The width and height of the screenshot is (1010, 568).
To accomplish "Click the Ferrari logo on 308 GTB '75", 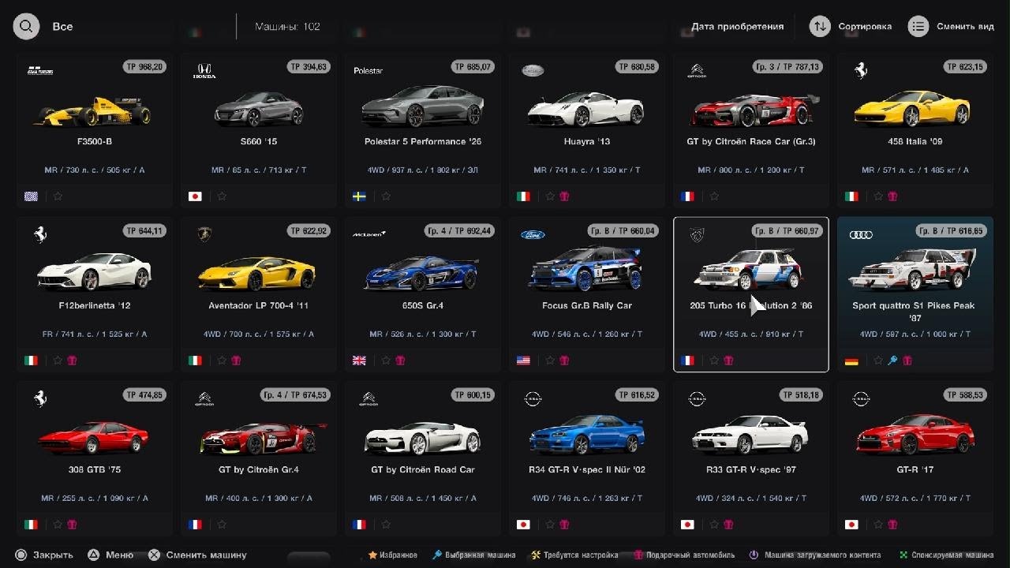I will [x=39, y=398].
